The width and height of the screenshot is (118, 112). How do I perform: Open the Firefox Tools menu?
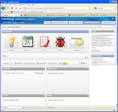point(29,5)
